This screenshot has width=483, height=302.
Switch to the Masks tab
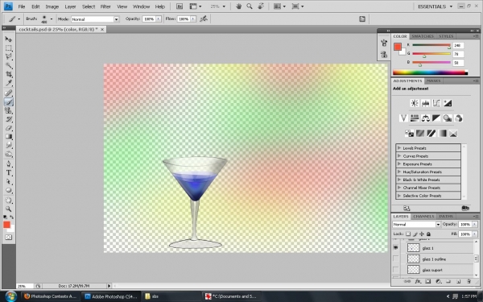[433, 81]
